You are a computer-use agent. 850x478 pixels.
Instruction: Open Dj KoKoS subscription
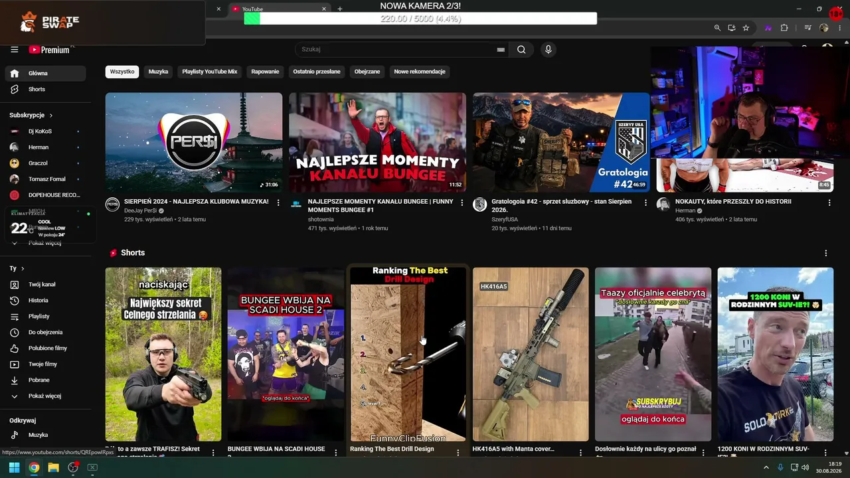[45, 131]
